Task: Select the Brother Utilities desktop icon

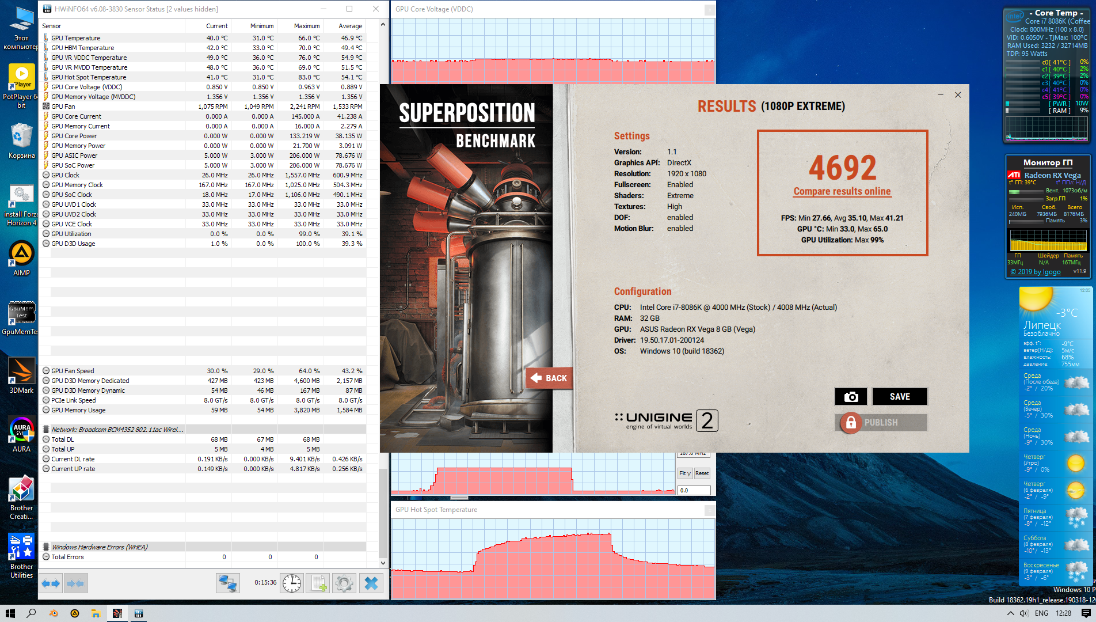Action: tap(21, 556)
